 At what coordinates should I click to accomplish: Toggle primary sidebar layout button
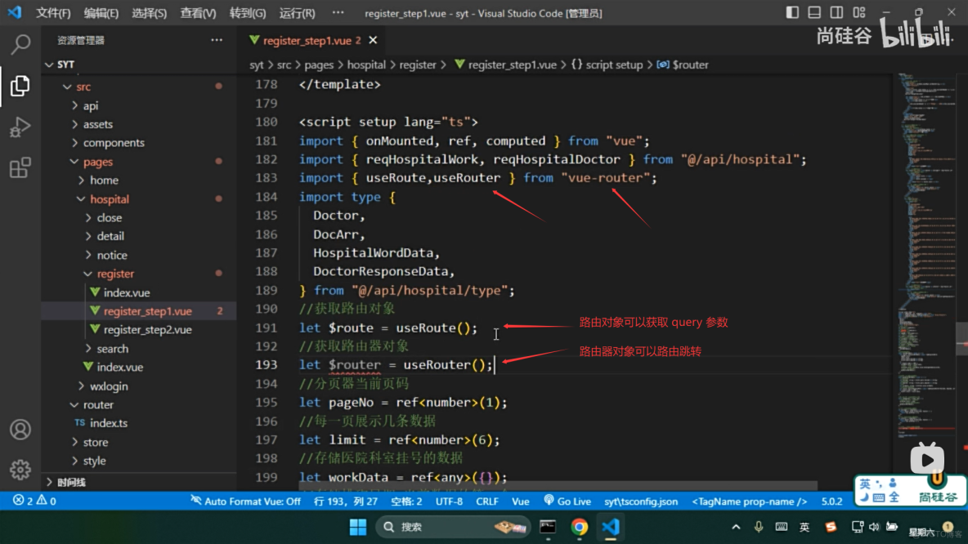point(792,12)
